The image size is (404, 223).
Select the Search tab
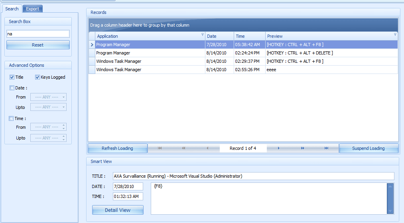tap(12, 9)
